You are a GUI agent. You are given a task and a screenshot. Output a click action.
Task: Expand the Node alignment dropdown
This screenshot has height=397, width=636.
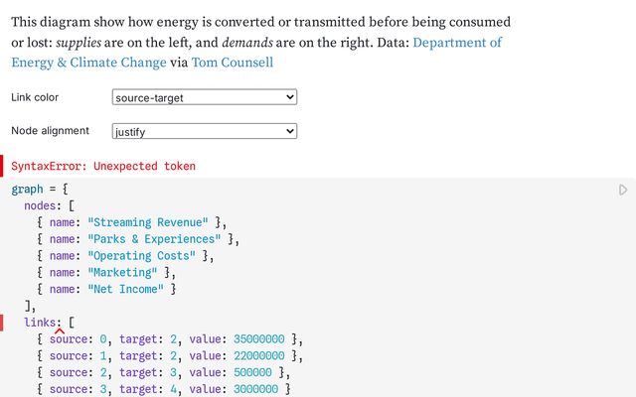[205, 131]
